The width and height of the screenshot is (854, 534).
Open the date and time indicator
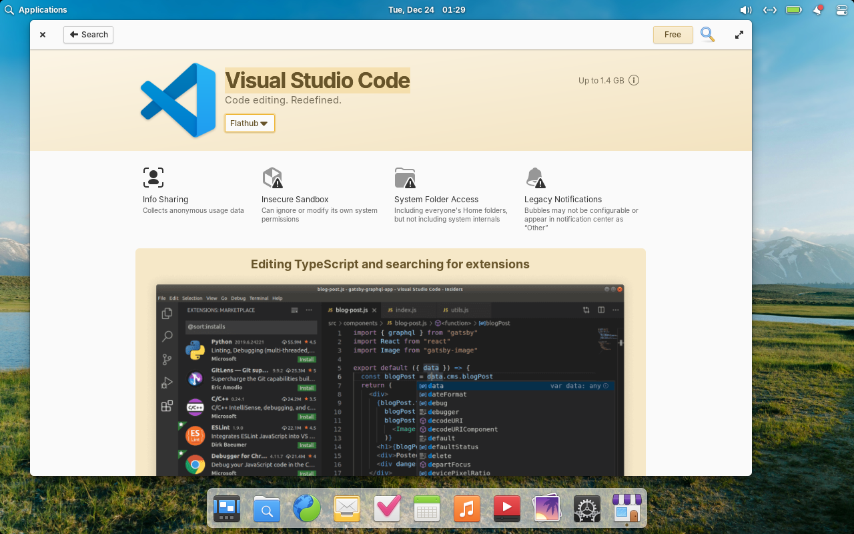click(x=427, y=10)
